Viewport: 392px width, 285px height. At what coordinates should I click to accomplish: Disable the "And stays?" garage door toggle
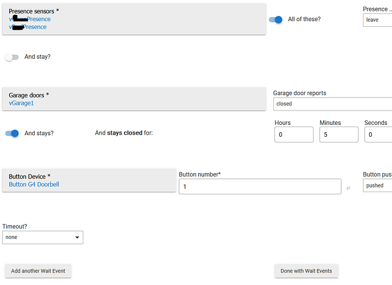pos(12,133)
